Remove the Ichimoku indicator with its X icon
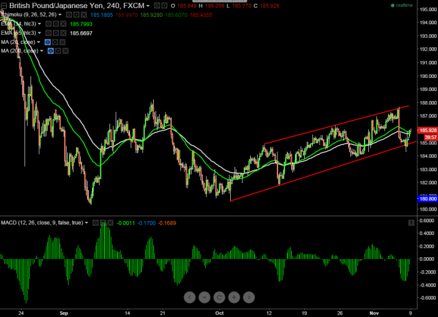The image size is (438, 317). 83,14
